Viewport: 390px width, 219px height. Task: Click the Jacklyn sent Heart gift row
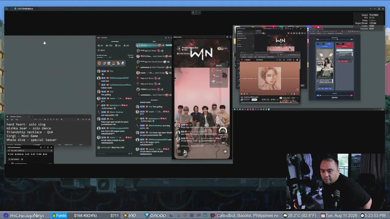pos(154,45)
